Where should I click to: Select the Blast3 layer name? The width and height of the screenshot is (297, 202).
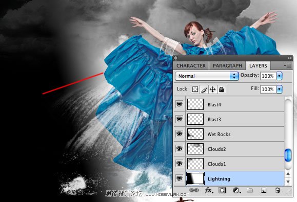[214, 120]
